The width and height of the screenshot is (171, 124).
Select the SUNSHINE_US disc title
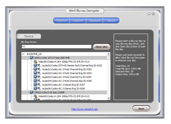[x=34, y=54]
